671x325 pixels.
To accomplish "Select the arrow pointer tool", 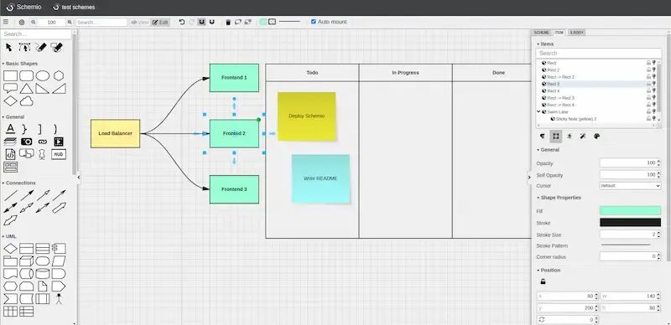I will 9,48.
